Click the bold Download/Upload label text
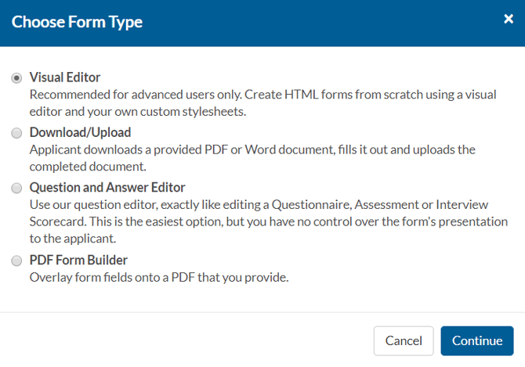 pyautogui.click(x=80, y=132)
